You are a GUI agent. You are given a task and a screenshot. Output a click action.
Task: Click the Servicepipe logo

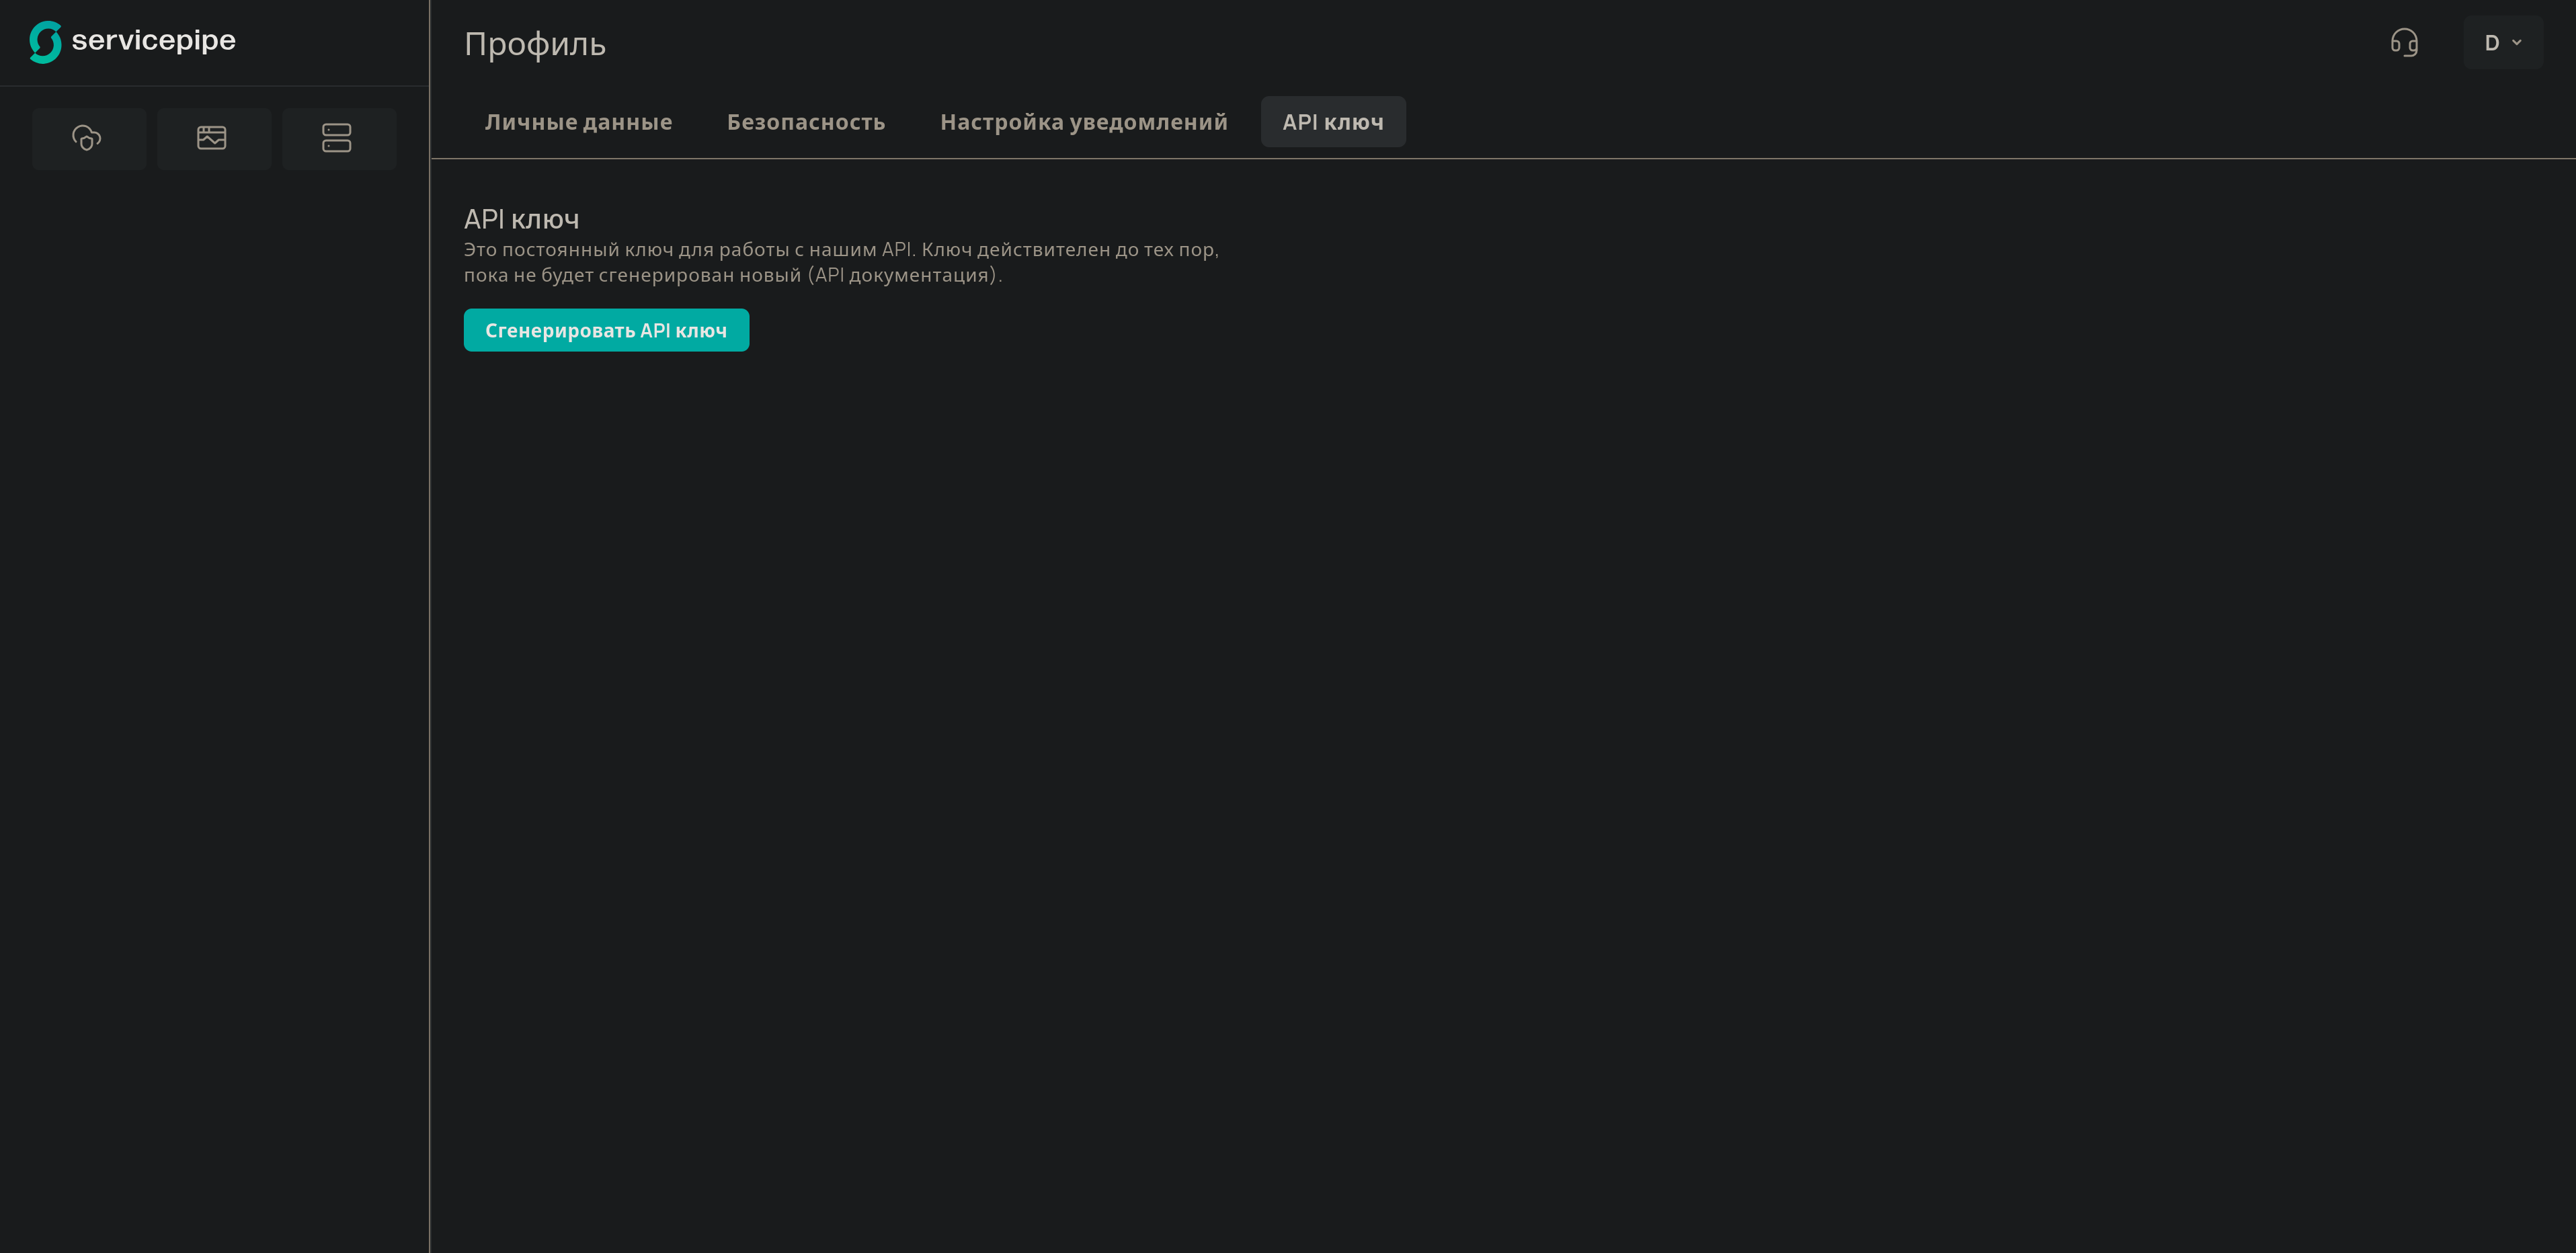point(133,41)
